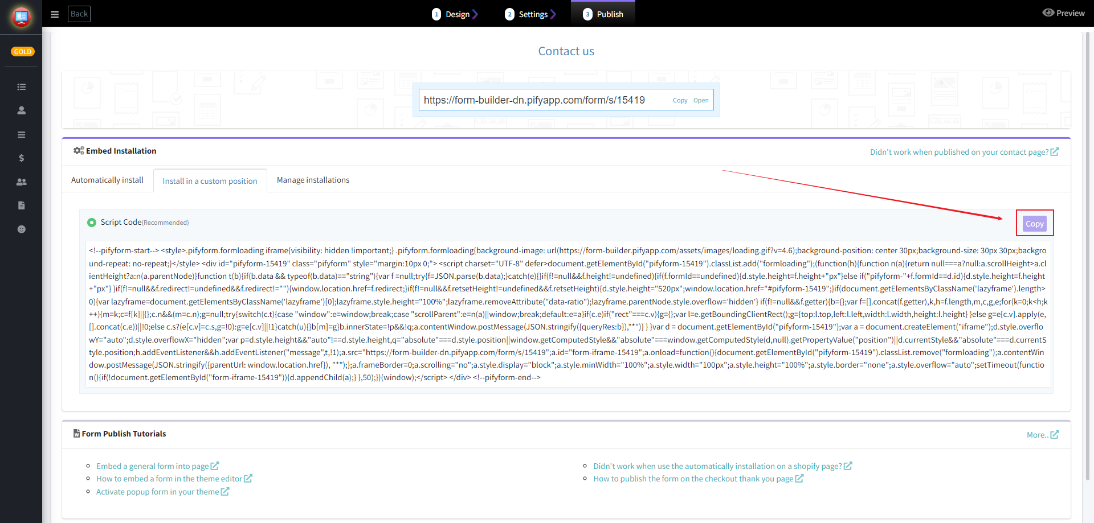Click the Contact us form title

click(x=566, y=51)
